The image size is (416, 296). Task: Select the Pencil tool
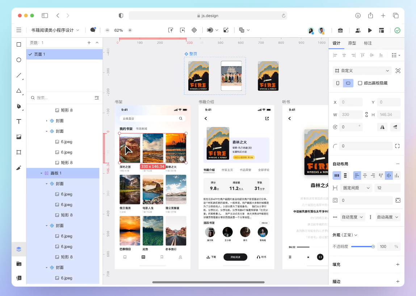click(18, 168)
